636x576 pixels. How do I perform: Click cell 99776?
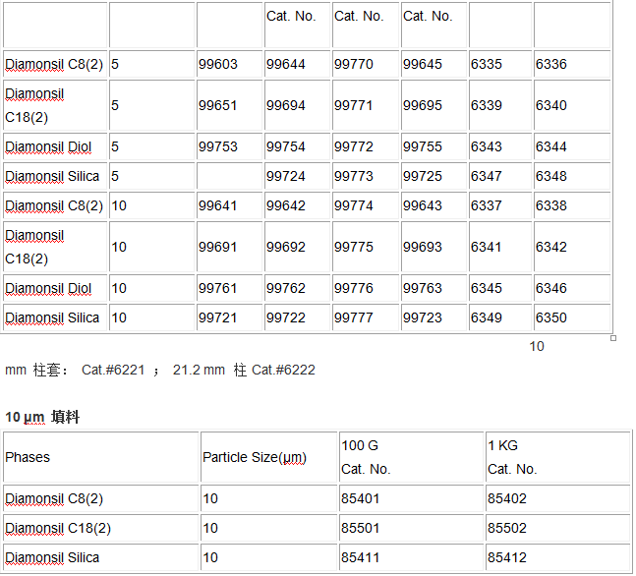(x=366, y=288)
